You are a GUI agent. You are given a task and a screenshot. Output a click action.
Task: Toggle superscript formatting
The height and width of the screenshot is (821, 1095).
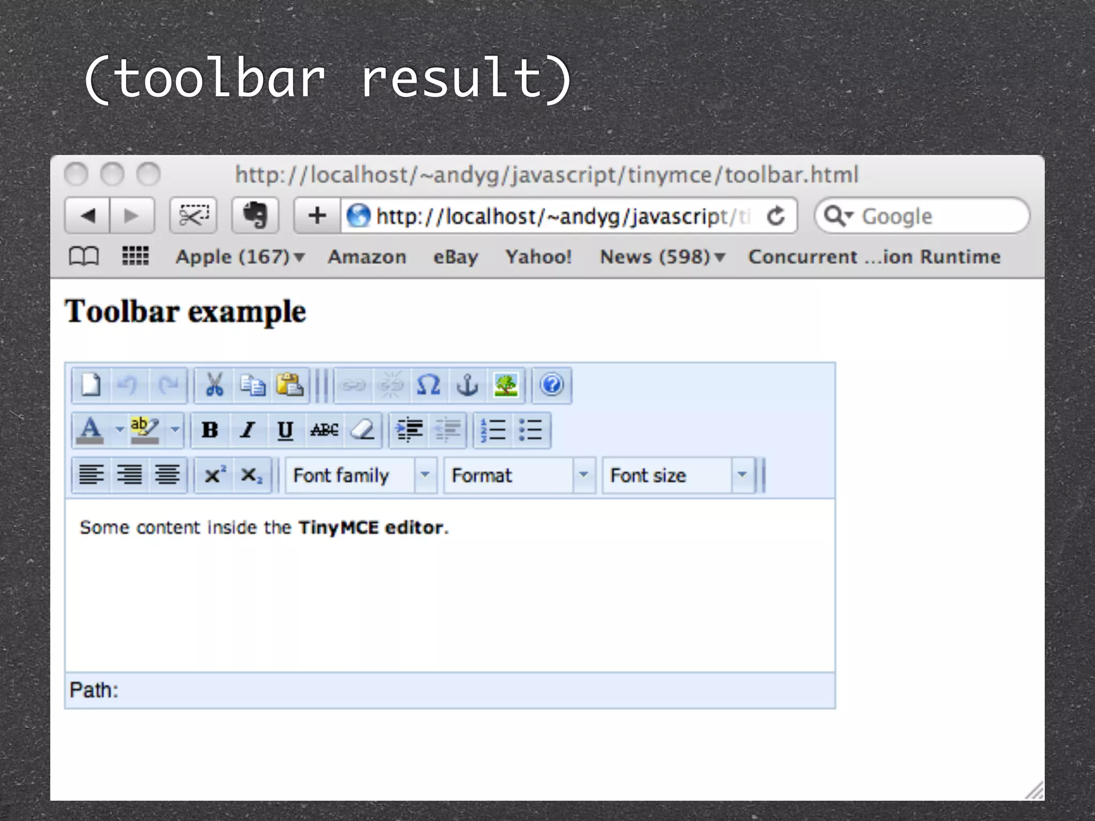pos(214,475)
